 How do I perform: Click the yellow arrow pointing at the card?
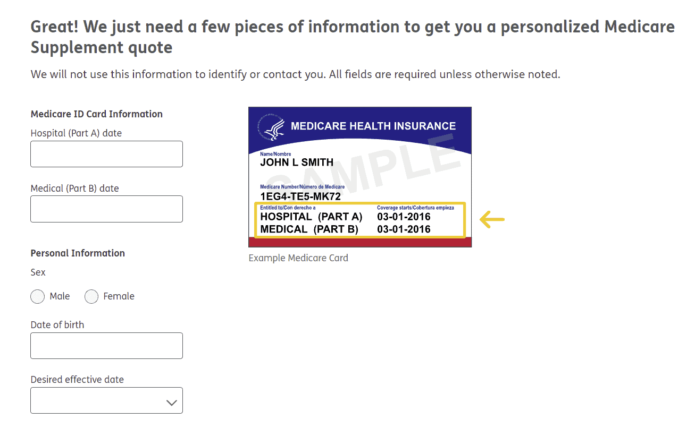click(x=492, y=219)
